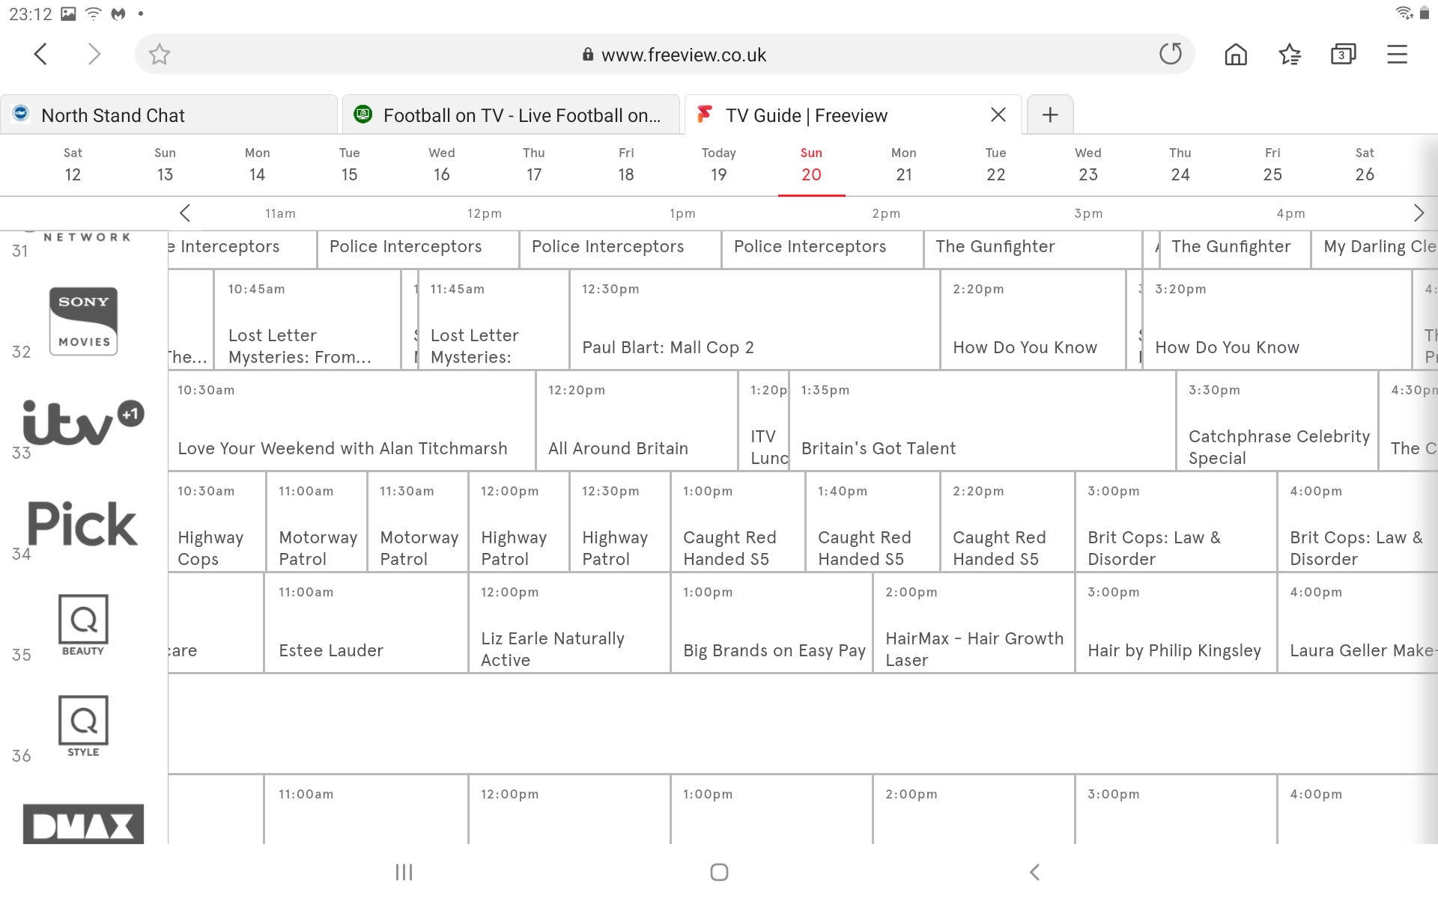Open Catchphrase Celebrity Special listing
Screen dimensions: 1438x898
(1277, 421)
